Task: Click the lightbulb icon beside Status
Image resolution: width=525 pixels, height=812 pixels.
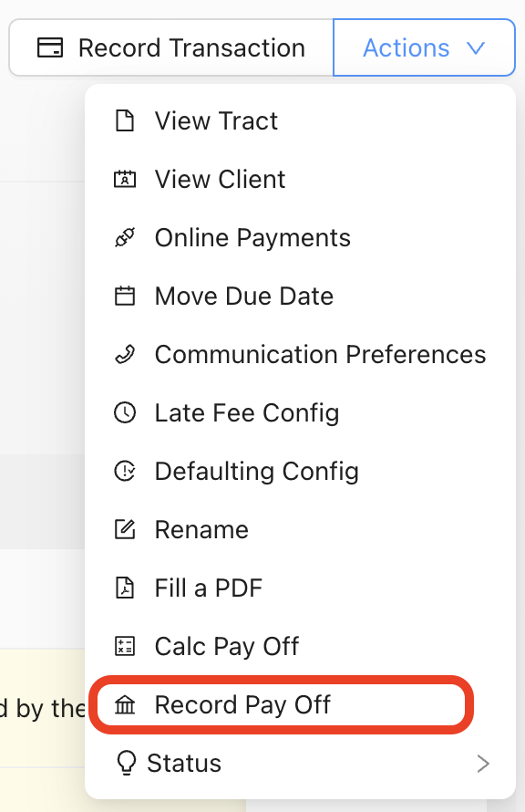Action: click(126, 764)
